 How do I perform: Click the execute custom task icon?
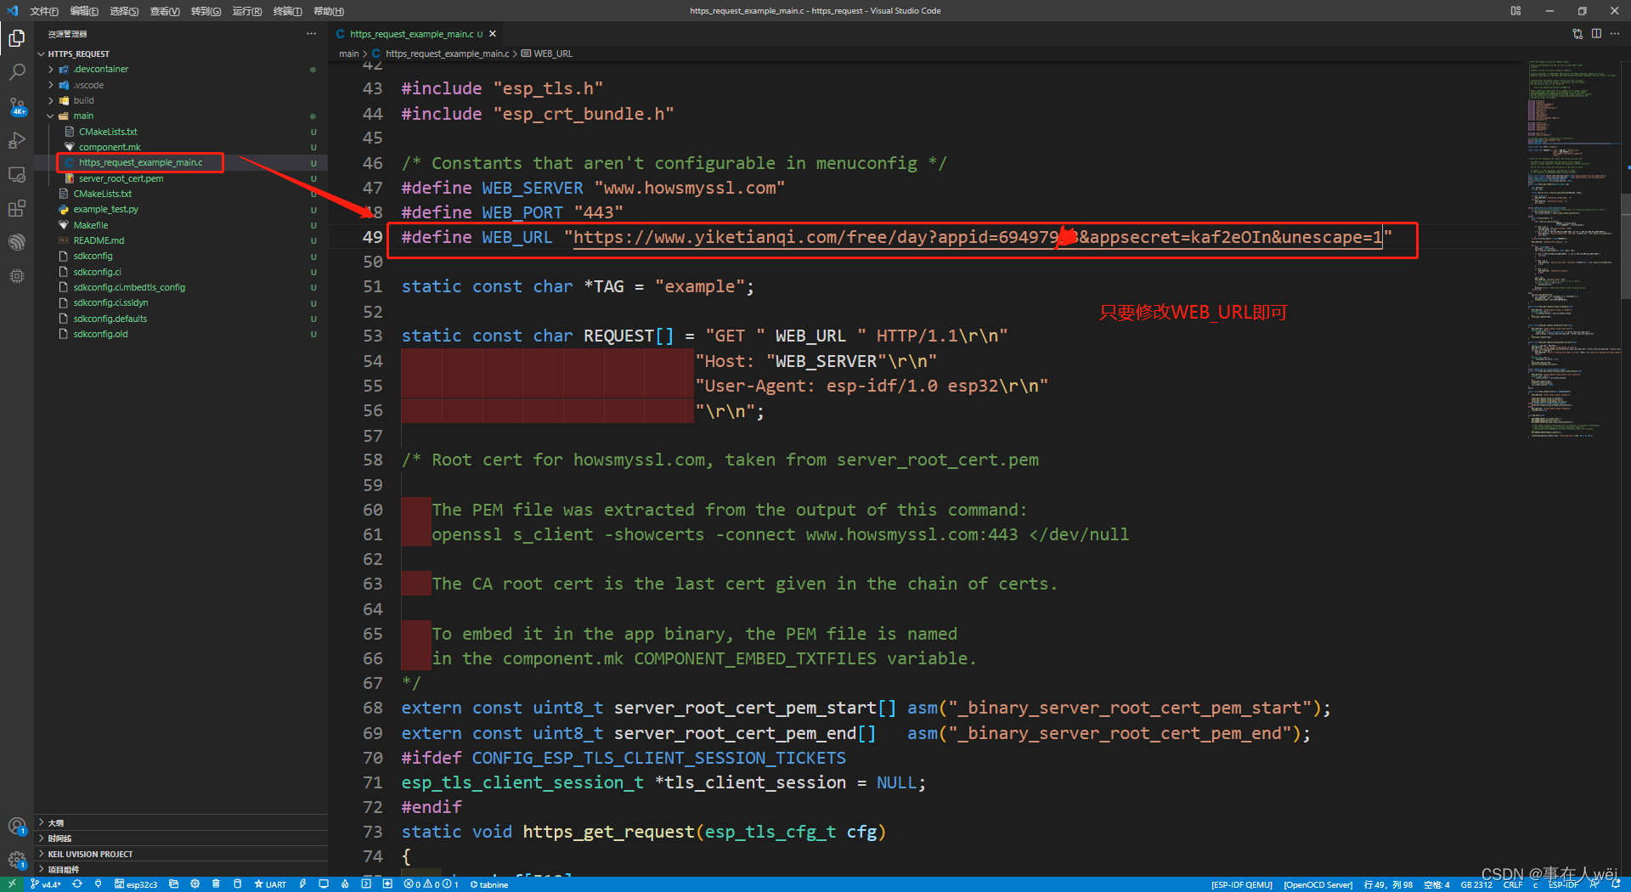tap(387, 884)
